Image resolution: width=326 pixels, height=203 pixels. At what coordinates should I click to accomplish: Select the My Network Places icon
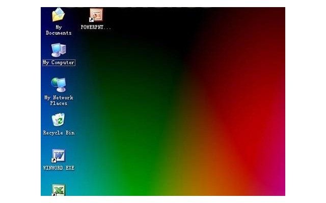[x=59, y=85]
